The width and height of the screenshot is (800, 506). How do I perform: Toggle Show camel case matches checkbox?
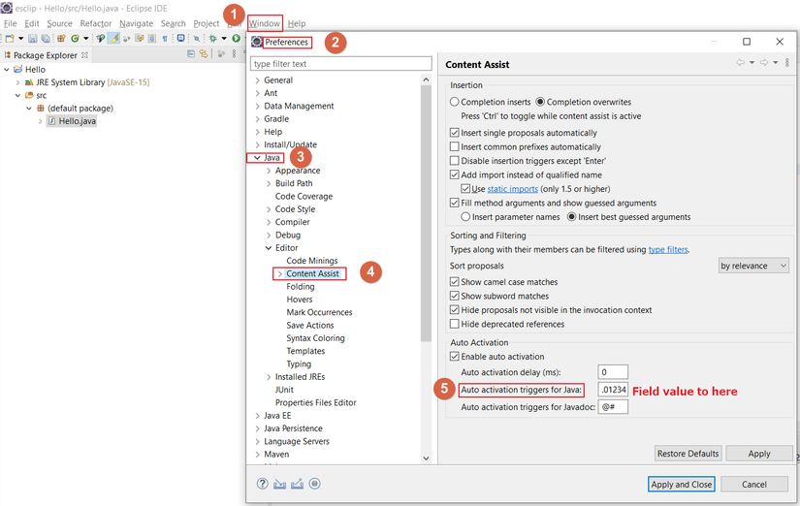[455, 282]
